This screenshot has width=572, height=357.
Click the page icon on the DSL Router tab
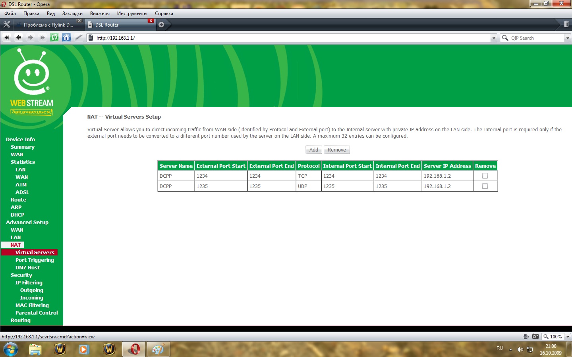[x=89, y=25]
